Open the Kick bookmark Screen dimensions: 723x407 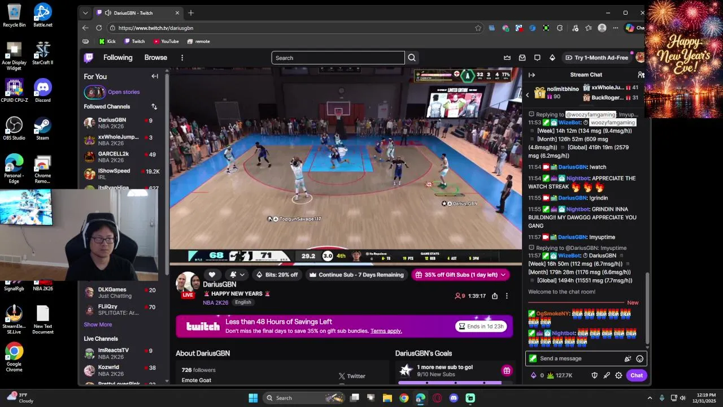tap(107, 41)
